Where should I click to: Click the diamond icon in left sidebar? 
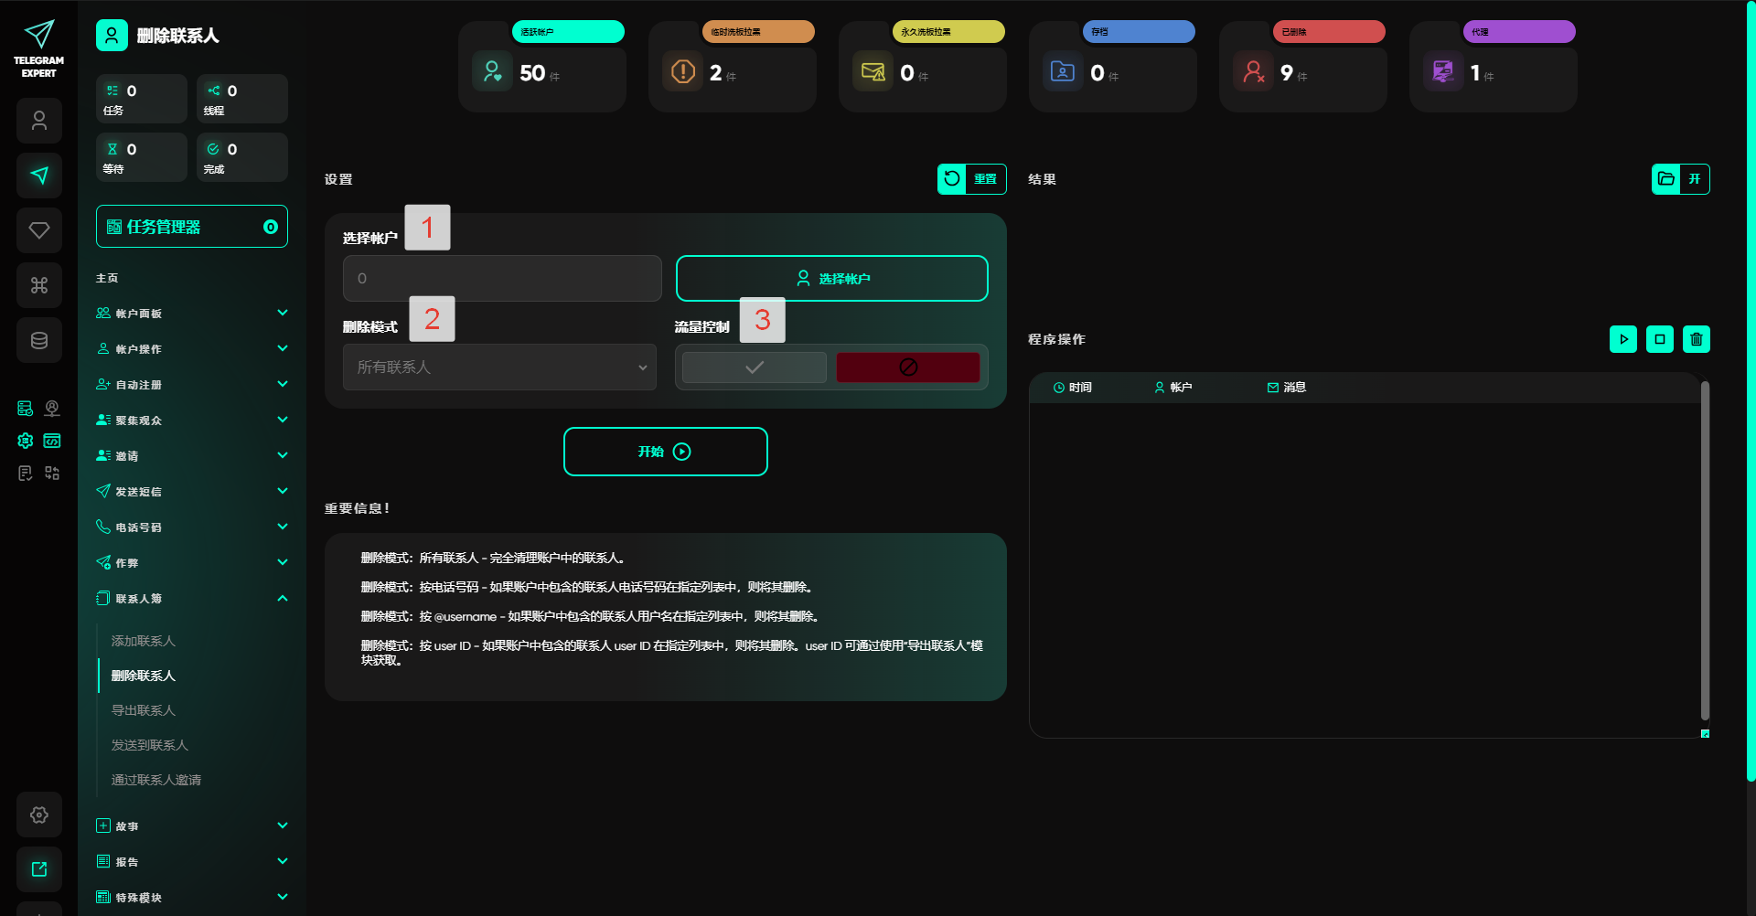tap(39, 230)
